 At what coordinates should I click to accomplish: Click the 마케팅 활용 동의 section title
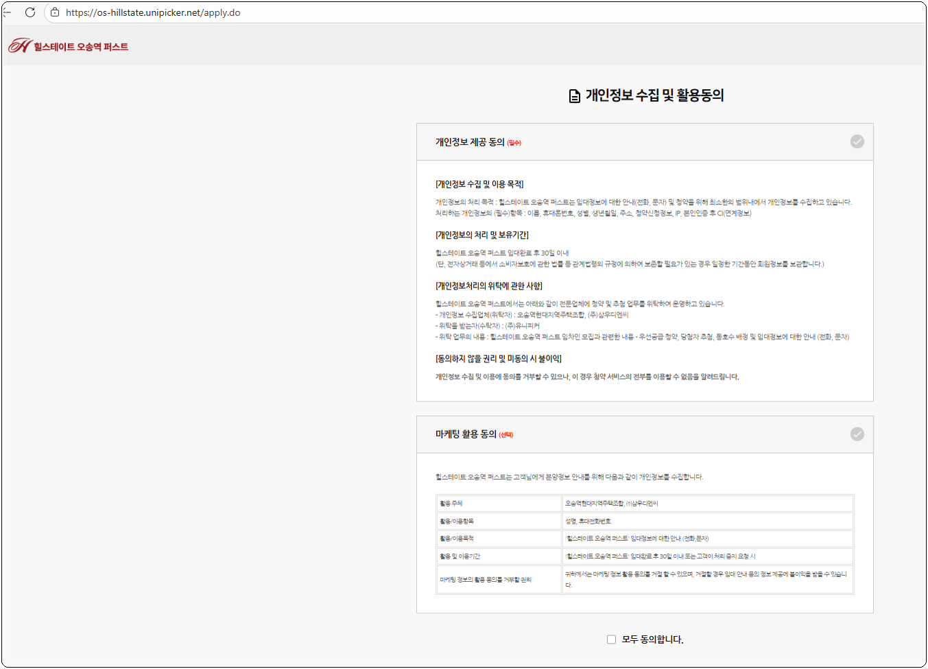point(466,434)
